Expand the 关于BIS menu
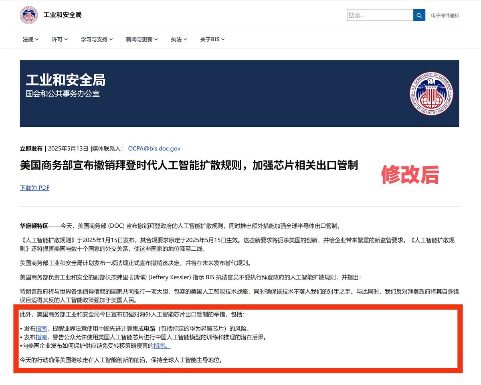The width and height of the screenshot is (481, 385). click(x=212, y=39)
